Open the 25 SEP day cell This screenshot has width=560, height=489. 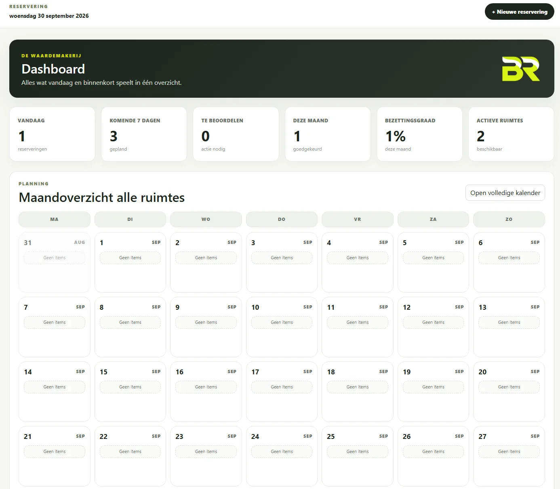[x=358, y=456]
